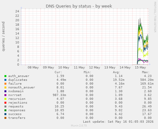
Task: Click the 24 y-axis tick label
Action: [x=17, y=11]
